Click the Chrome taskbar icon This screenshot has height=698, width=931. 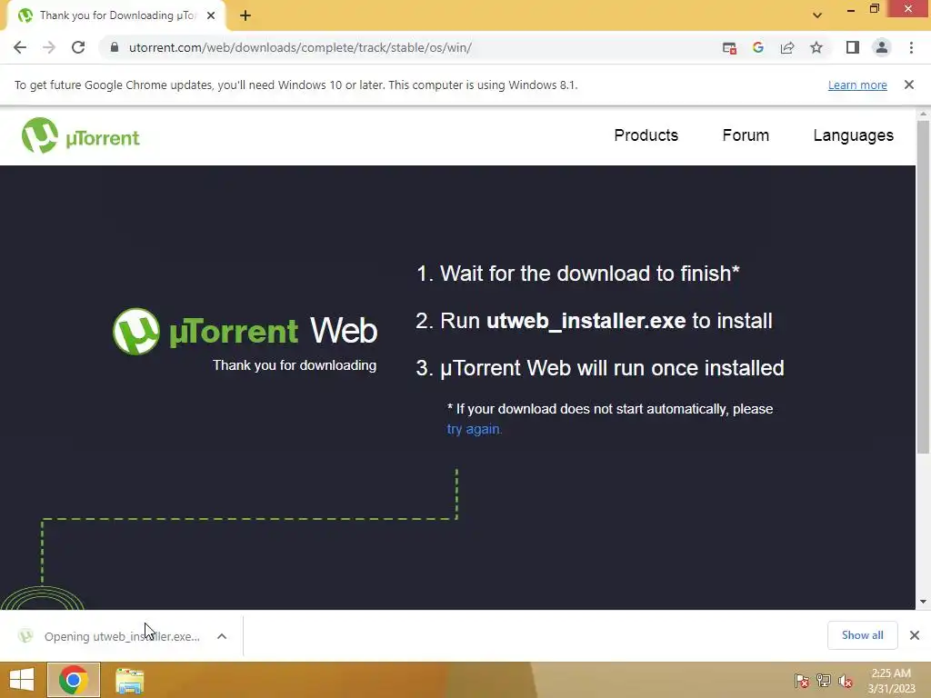coord(73,680)
